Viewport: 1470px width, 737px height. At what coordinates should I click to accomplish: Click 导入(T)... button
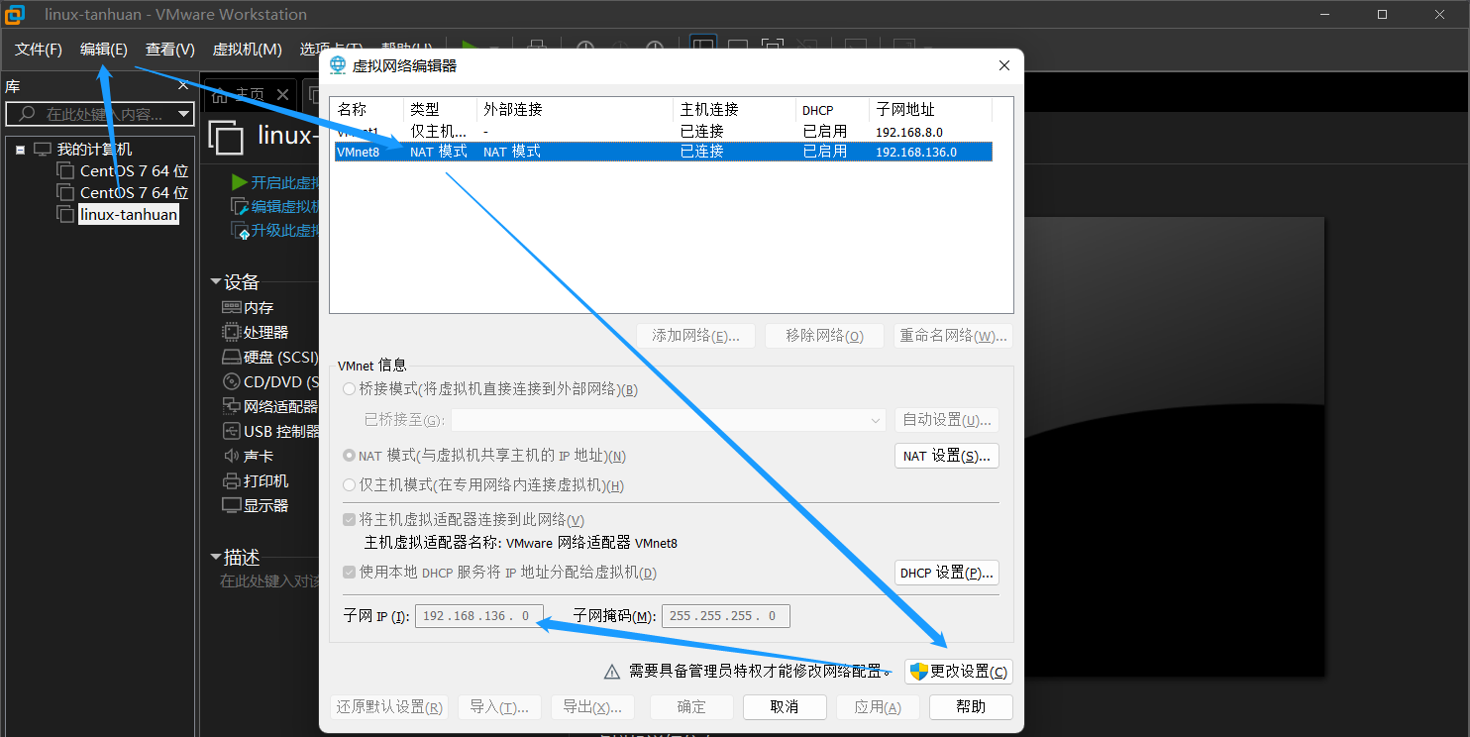(x=499, y=707)
